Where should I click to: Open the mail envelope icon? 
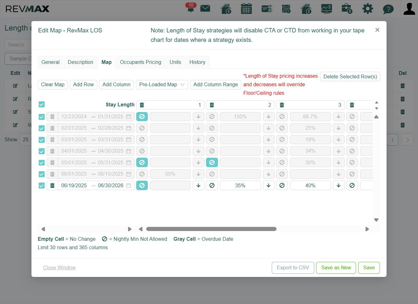coord(205,8)
